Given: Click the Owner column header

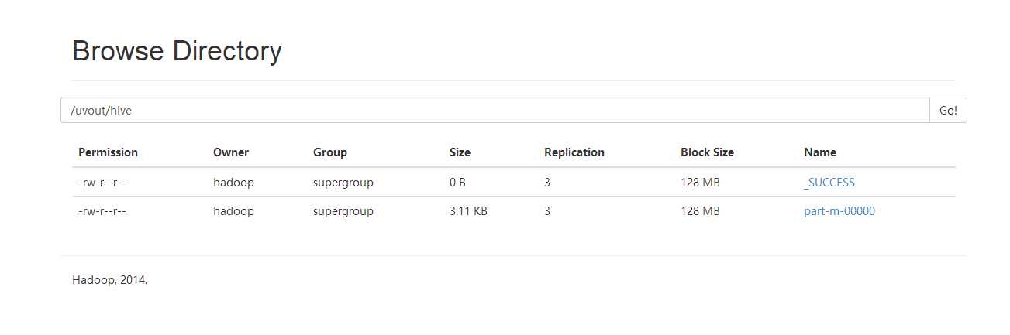Looking at the screenshot, I should pos(231,152).
